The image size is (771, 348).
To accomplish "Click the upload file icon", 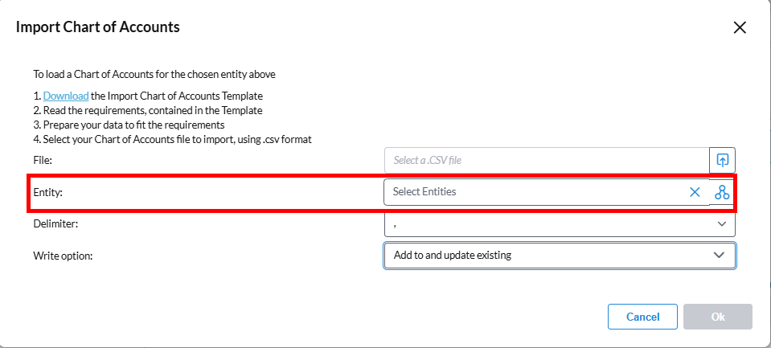I will [x=721, y=160].
